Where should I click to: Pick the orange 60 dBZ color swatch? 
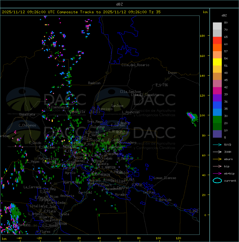pos(217,47)
